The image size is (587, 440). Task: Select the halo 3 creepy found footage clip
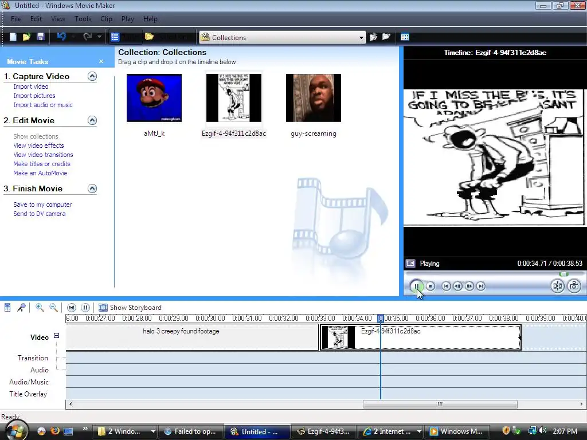tap(192, 337)
